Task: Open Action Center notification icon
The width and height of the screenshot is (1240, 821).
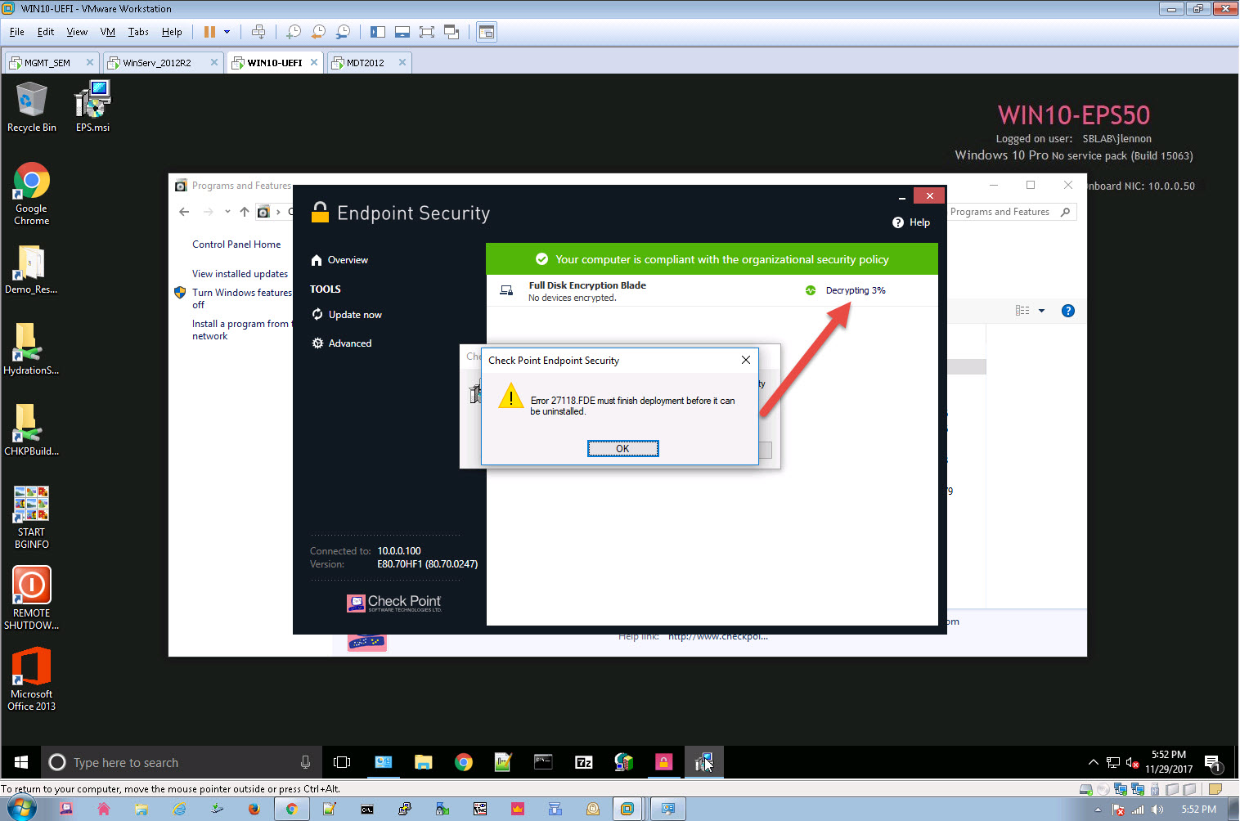Action: pyautogui.click(x=1214, y=763)
